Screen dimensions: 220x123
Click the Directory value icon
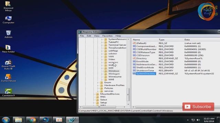coord(134,58)
